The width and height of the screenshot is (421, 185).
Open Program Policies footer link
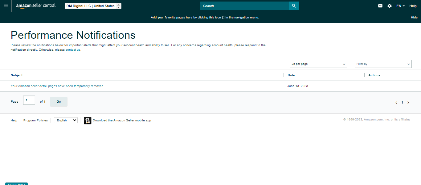click(x=35, y=120)
